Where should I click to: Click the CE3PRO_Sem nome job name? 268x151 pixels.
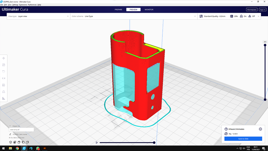pos(20,134)
